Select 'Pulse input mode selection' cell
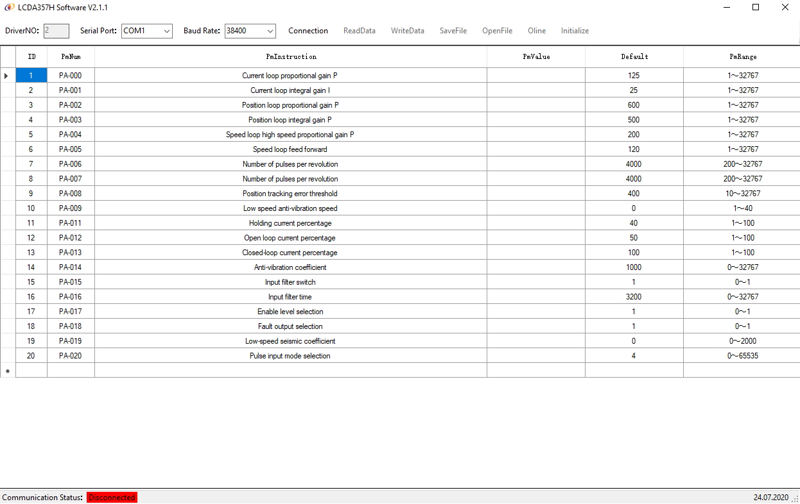Viewport: 800px width, 504px height. tap(291, 356)
